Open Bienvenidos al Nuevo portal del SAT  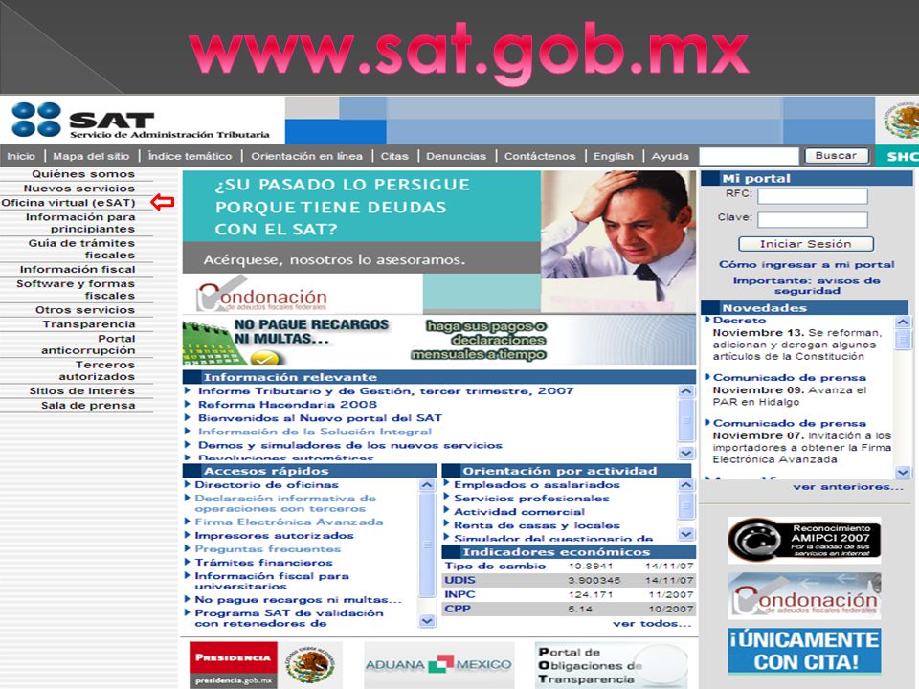pos(320,418)
